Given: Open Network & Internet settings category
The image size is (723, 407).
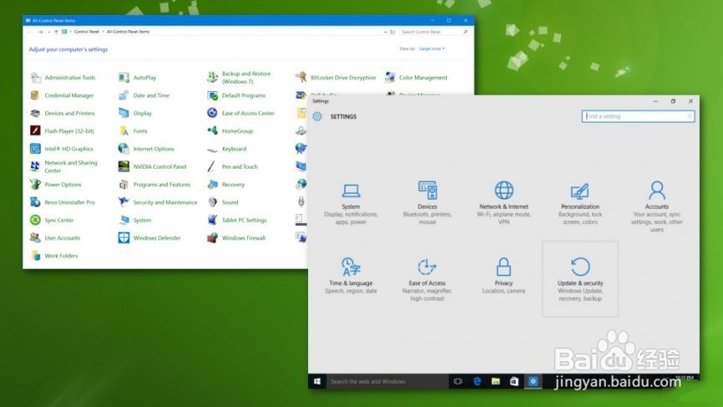Looking at the screenshot, I should coord(503,202).
